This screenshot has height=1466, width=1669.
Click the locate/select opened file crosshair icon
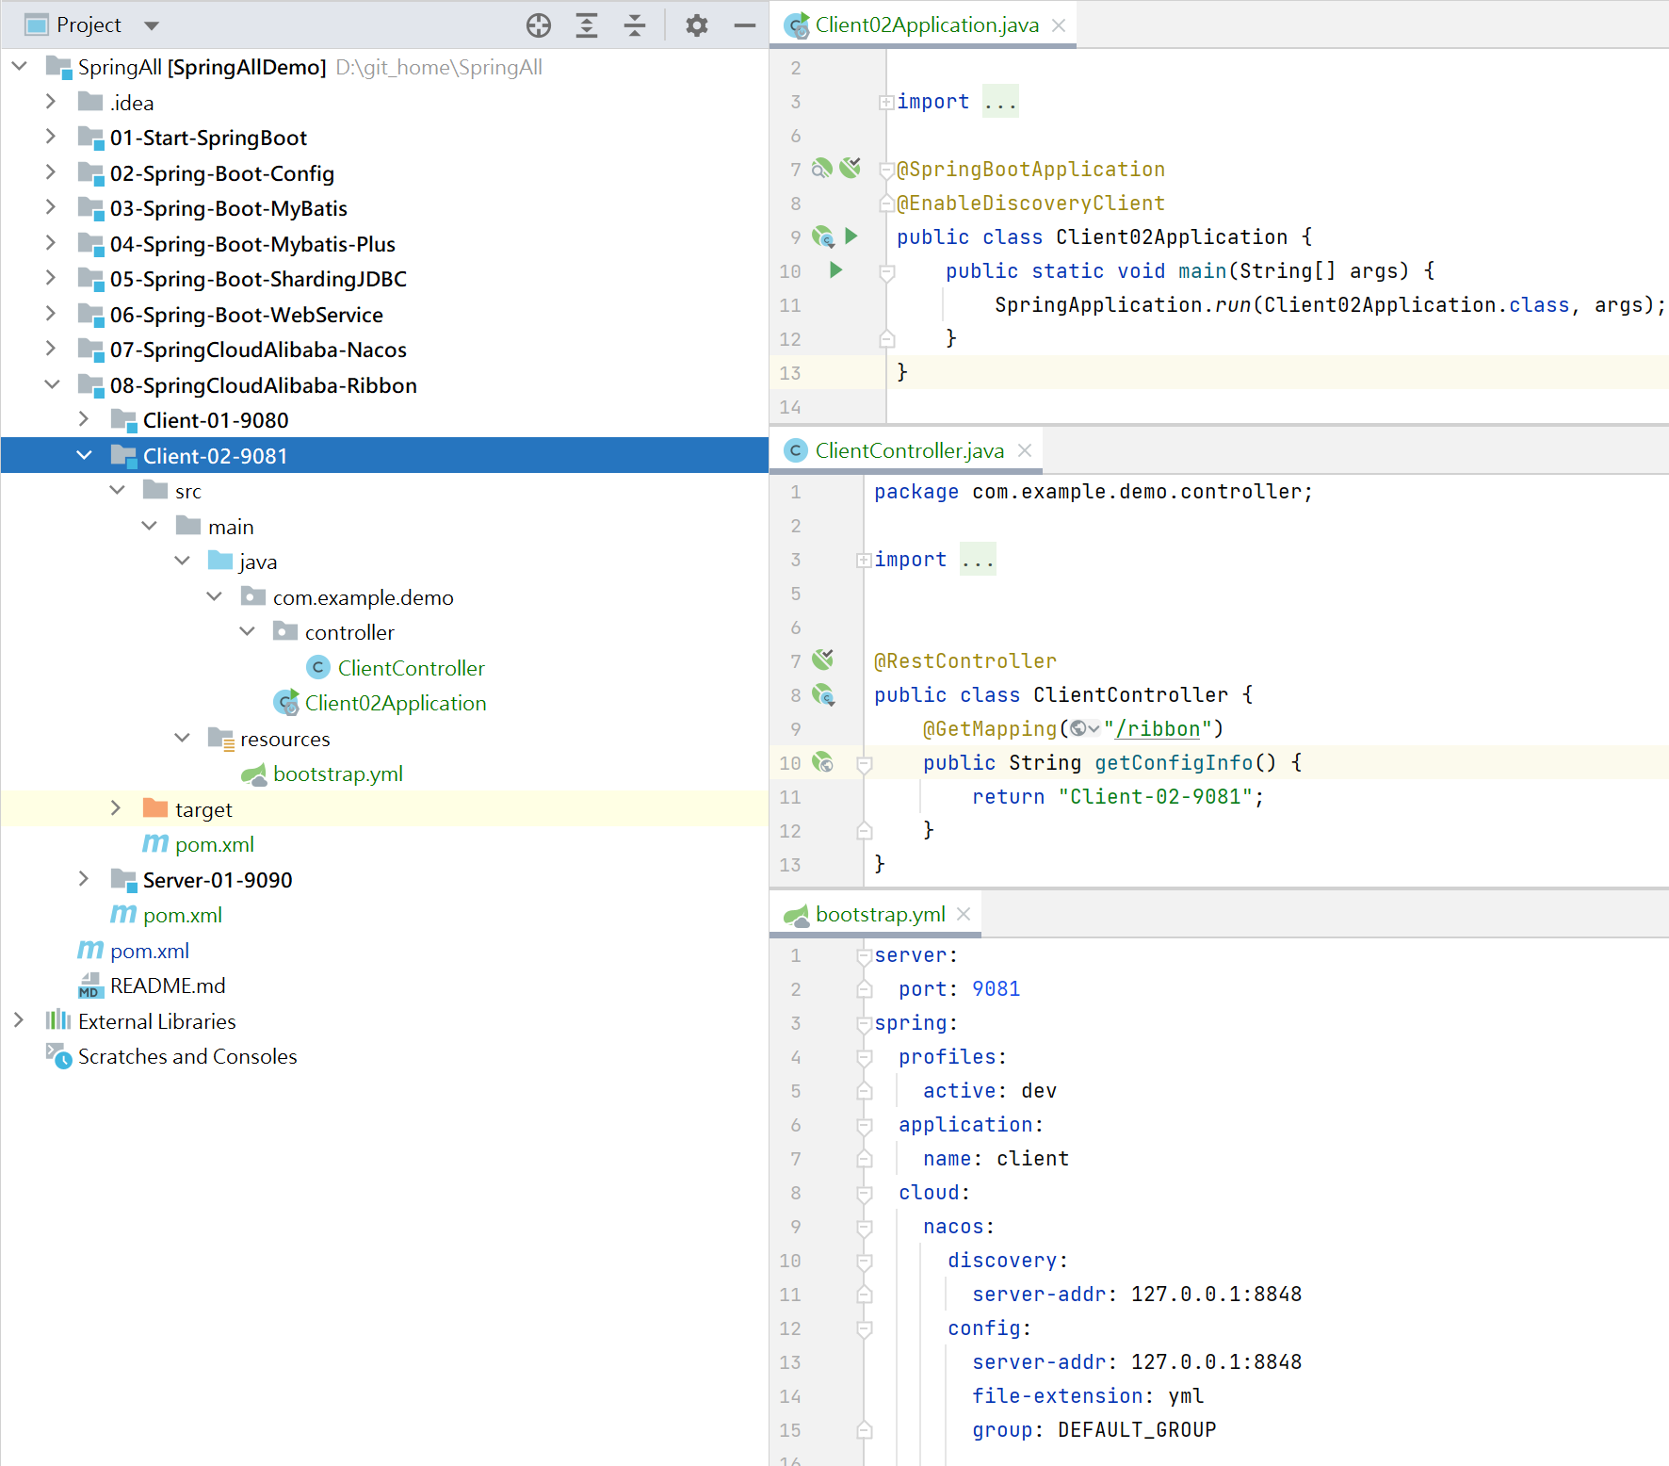pyautogui.click(x=539, y=25)
